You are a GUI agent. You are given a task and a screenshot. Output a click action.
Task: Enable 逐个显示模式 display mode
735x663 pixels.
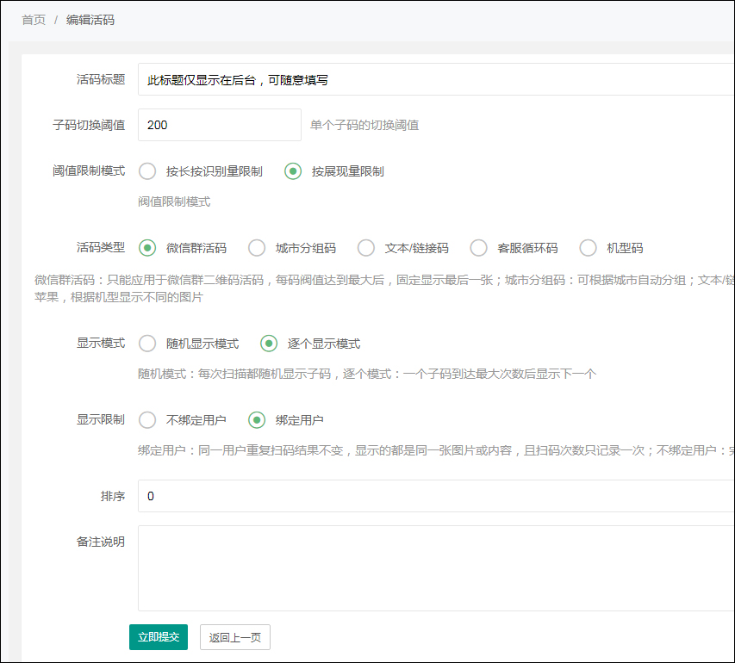(269, 343)
